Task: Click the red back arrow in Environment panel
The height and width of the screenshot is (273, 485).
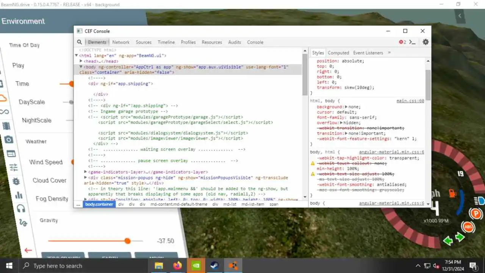Action: tap(28, 250)
